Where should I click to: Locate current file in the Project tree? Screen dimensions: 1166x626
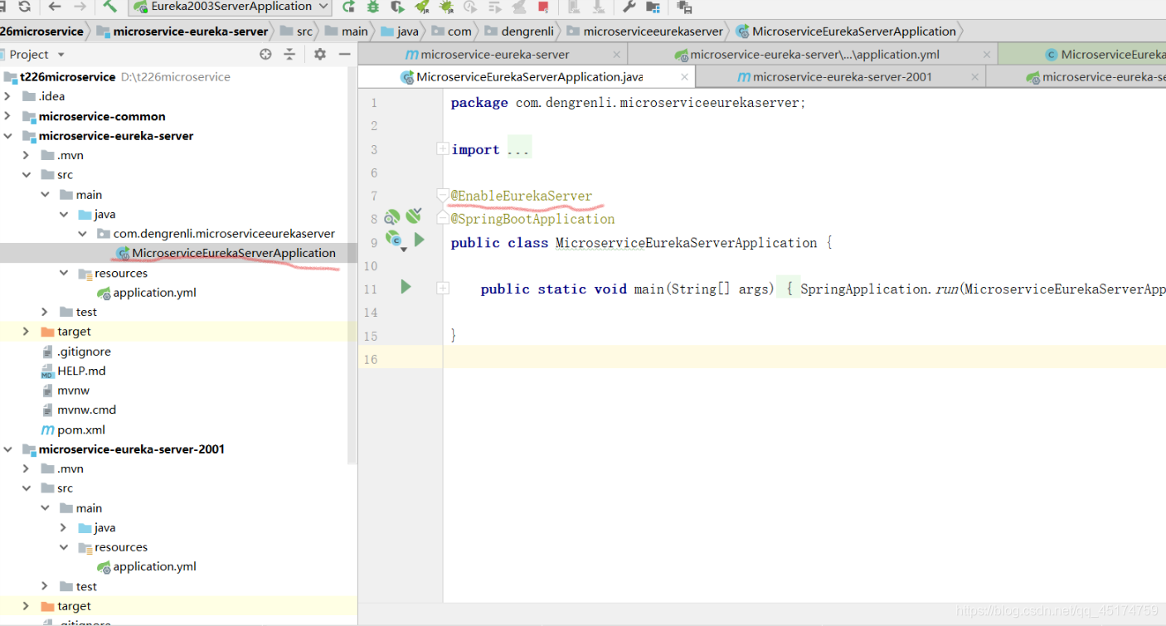(265, 54)
